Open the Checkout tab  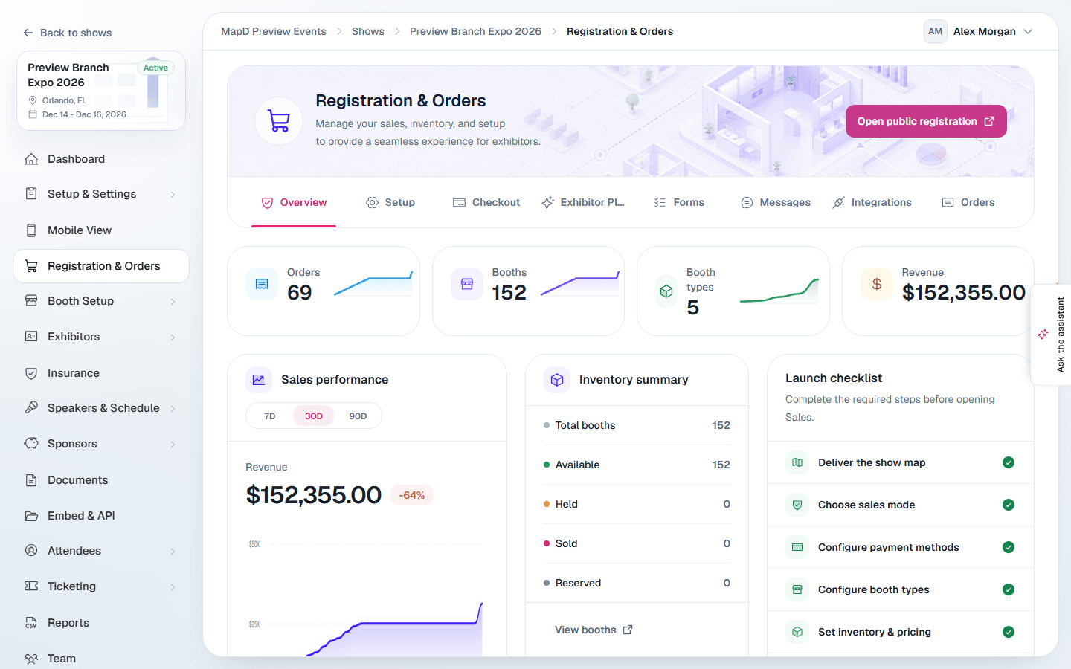486,202
